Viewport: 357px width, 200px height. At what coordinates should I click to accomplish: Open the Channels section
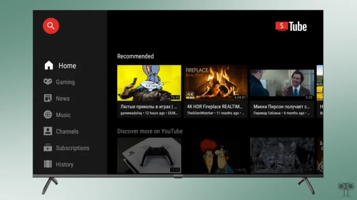point(67,131)
